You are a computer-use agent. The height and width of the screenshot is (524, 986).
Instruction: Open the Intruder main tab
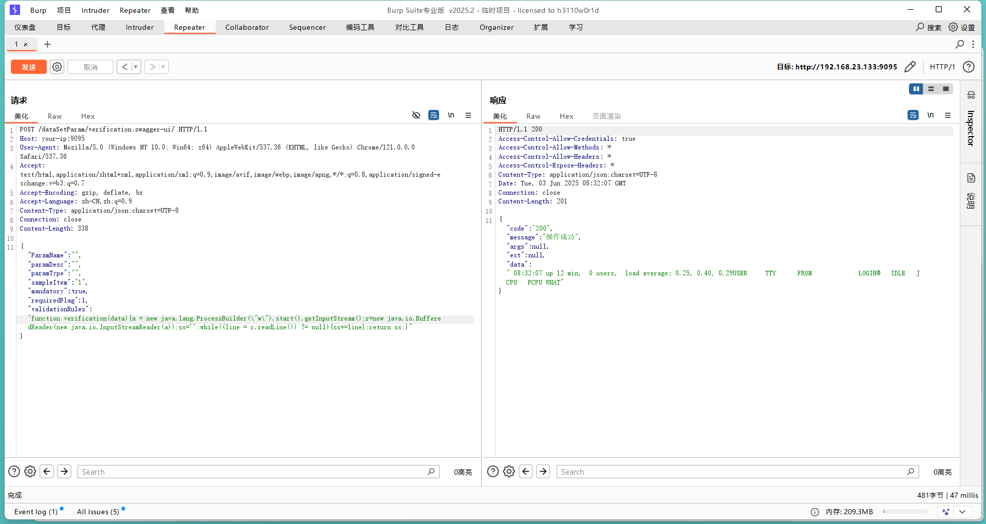[140, 27]
